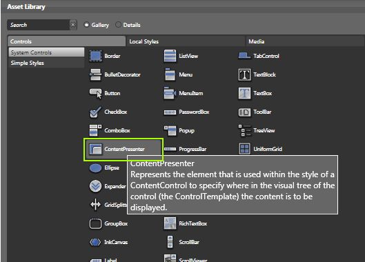
Task: Switch to Details view mode
Action: (x=118, y=24)
